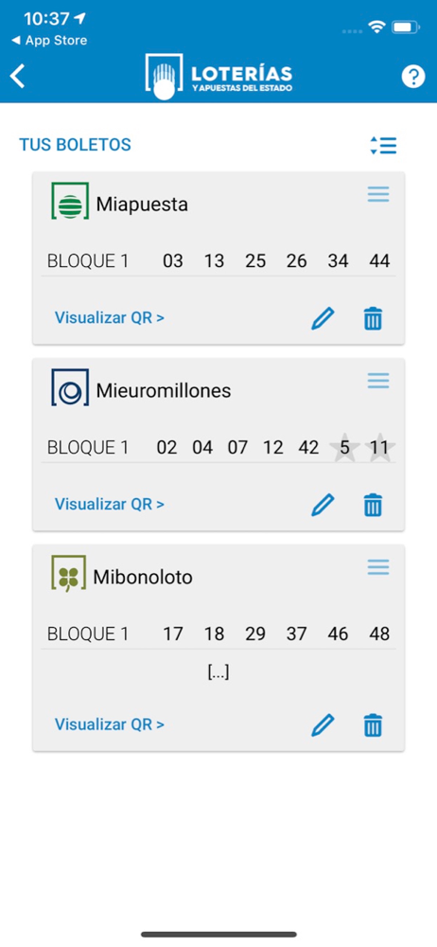This screenshot has width=437, height=947.
Task: Open Mibonoloto hamburger menu handle
Action: click(378, 566)
